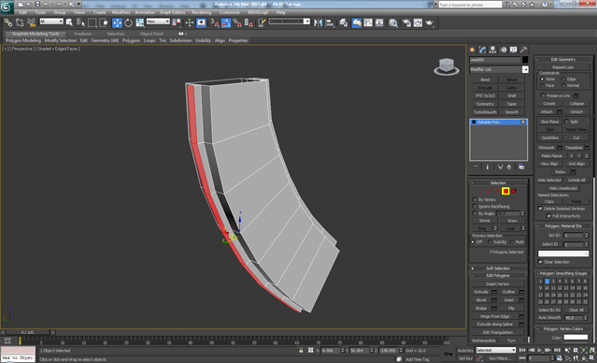The height and width of the screenshot is (363, 597).
Task: Select the Edge constraint radio button
Action: pyautogui.click(x=563, y=79)
